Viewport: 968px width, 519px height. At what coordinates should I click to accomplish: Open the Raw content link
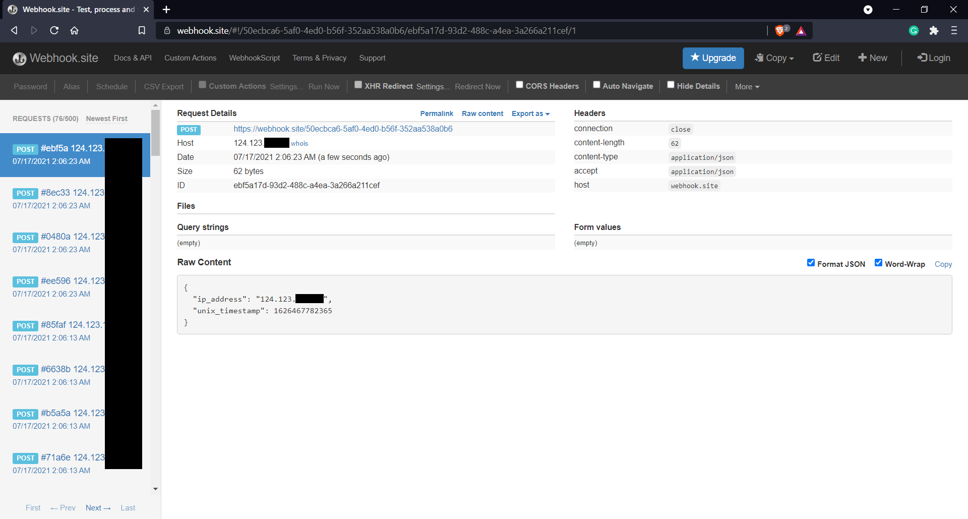tap(482, 113)
